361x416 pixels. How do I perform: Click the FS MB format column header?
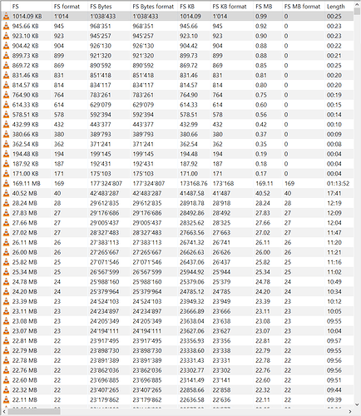coord(304,6)
